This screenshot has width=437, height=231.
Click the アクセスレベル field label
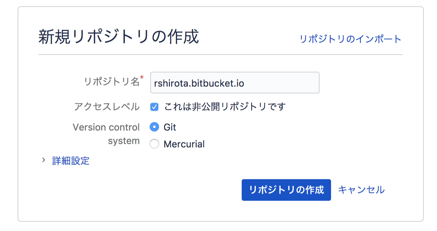click(x=107, y=107)
